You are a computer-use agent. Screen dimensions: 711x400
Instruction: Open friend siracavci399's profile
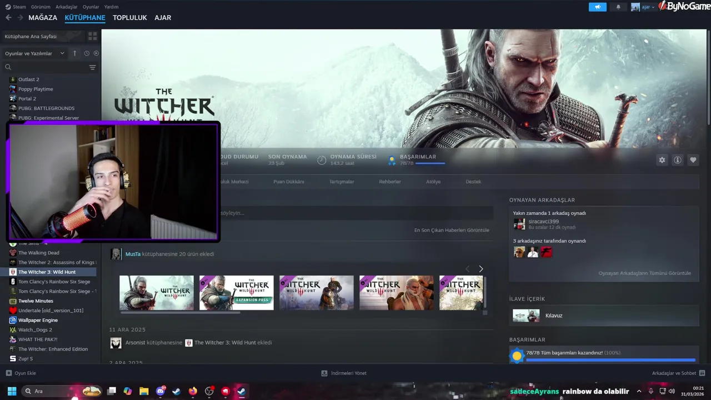(543, 221)
